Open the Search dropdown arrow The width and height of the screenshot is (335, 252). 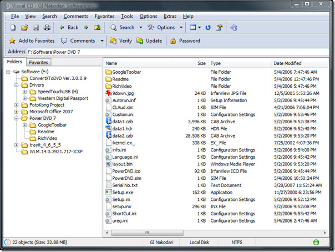click(x=140, y=28)
